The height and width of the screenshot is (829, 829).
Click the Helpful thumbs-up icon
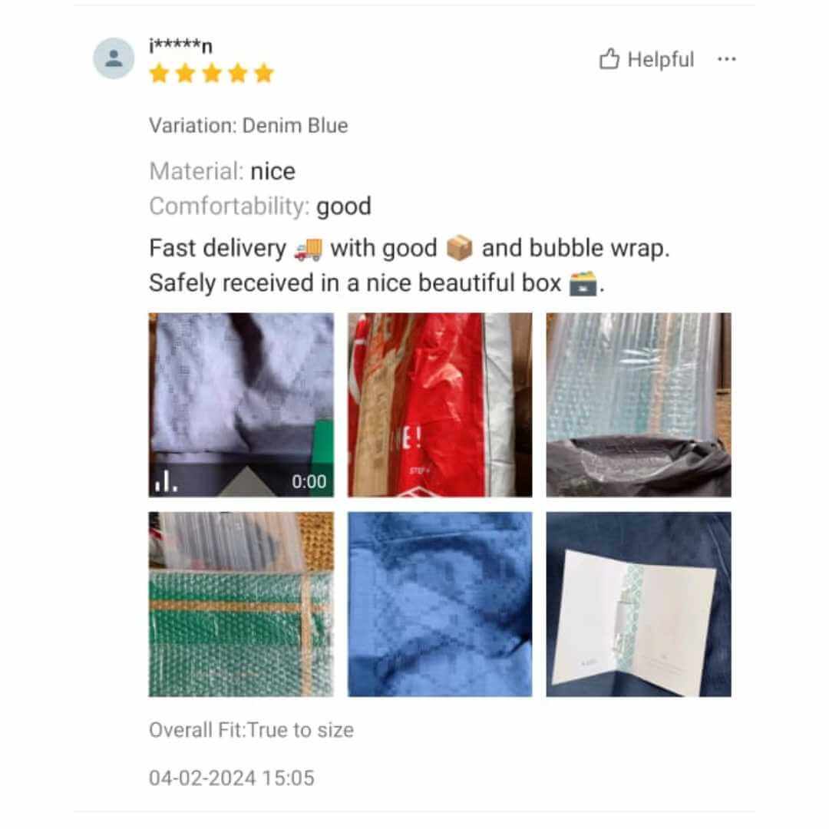609,58
